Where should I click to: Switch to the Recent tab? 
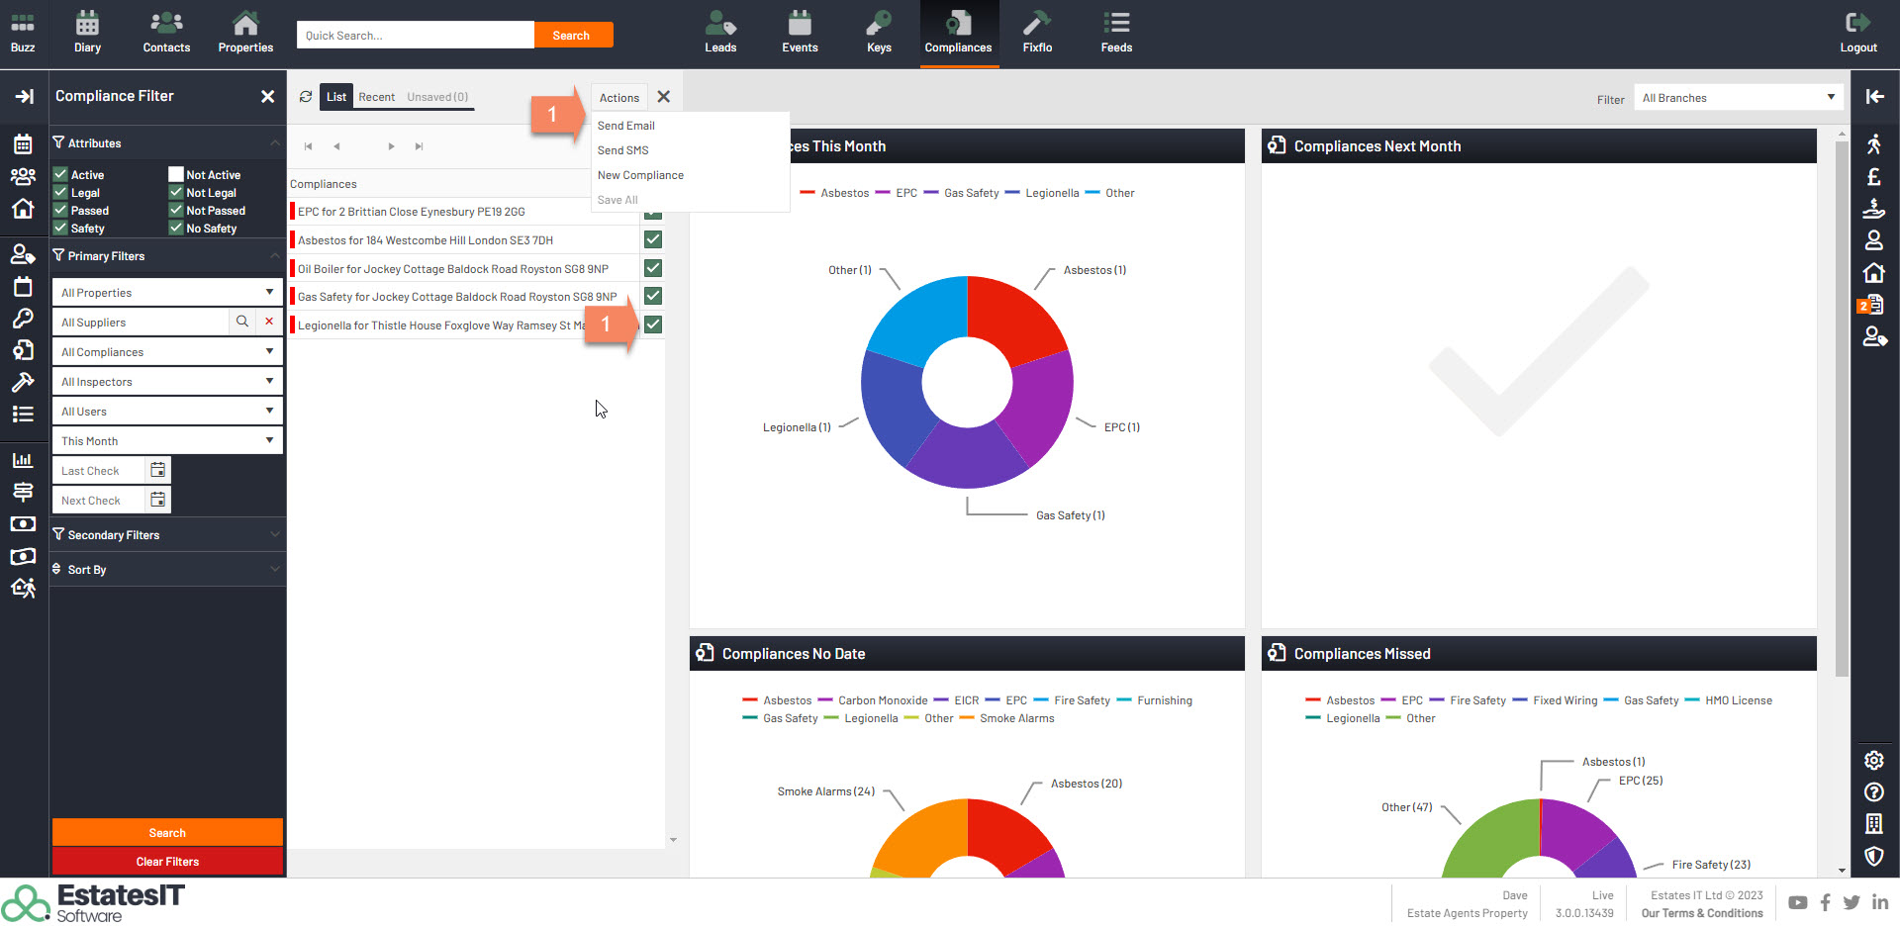click(x=376, y=97)
